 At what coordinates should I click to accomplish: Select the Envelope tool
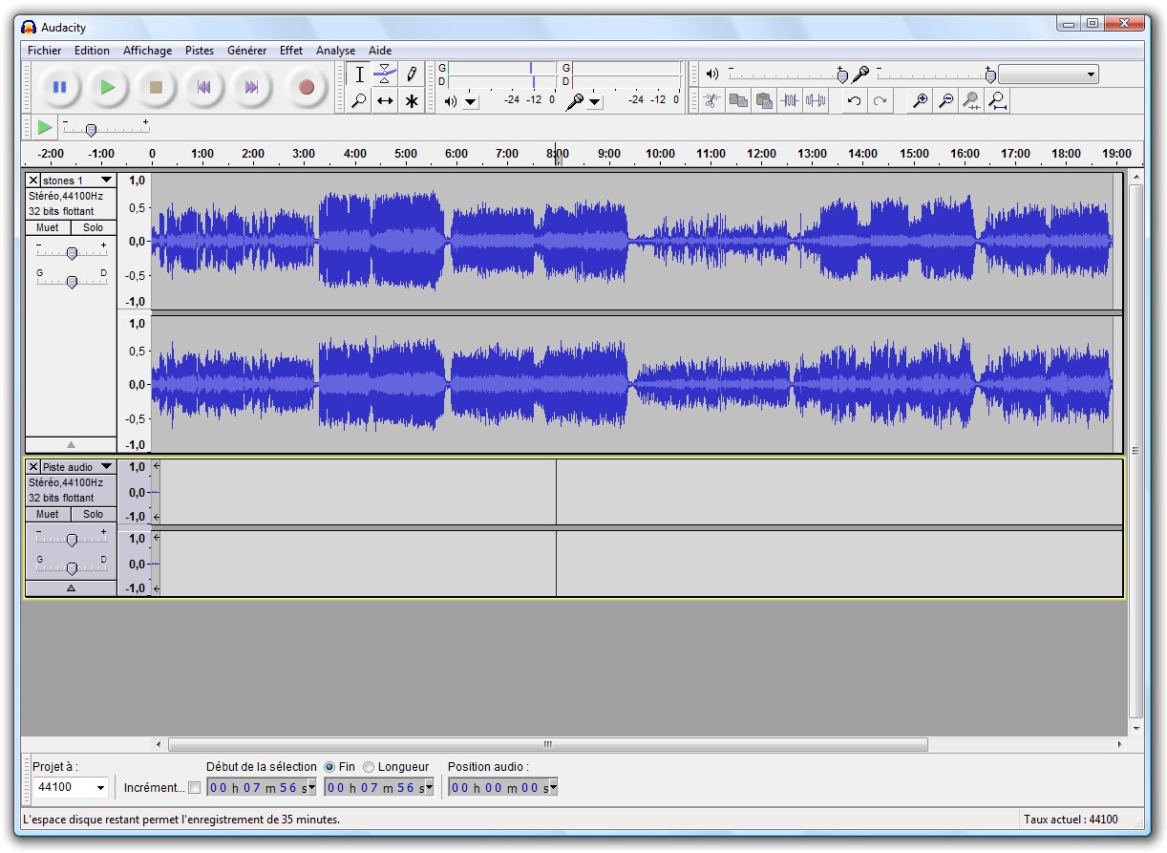click(385, 75)
